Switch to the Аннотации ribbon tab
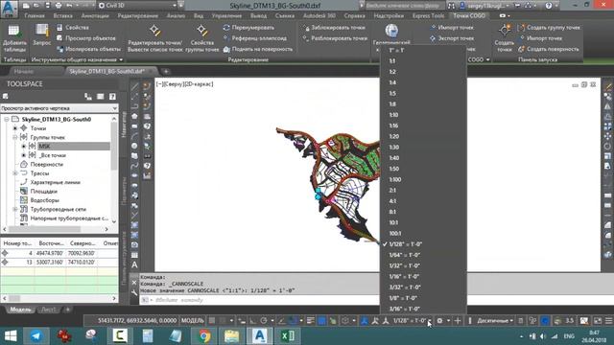Screen dimensions: 614x345 click(95, 16)
